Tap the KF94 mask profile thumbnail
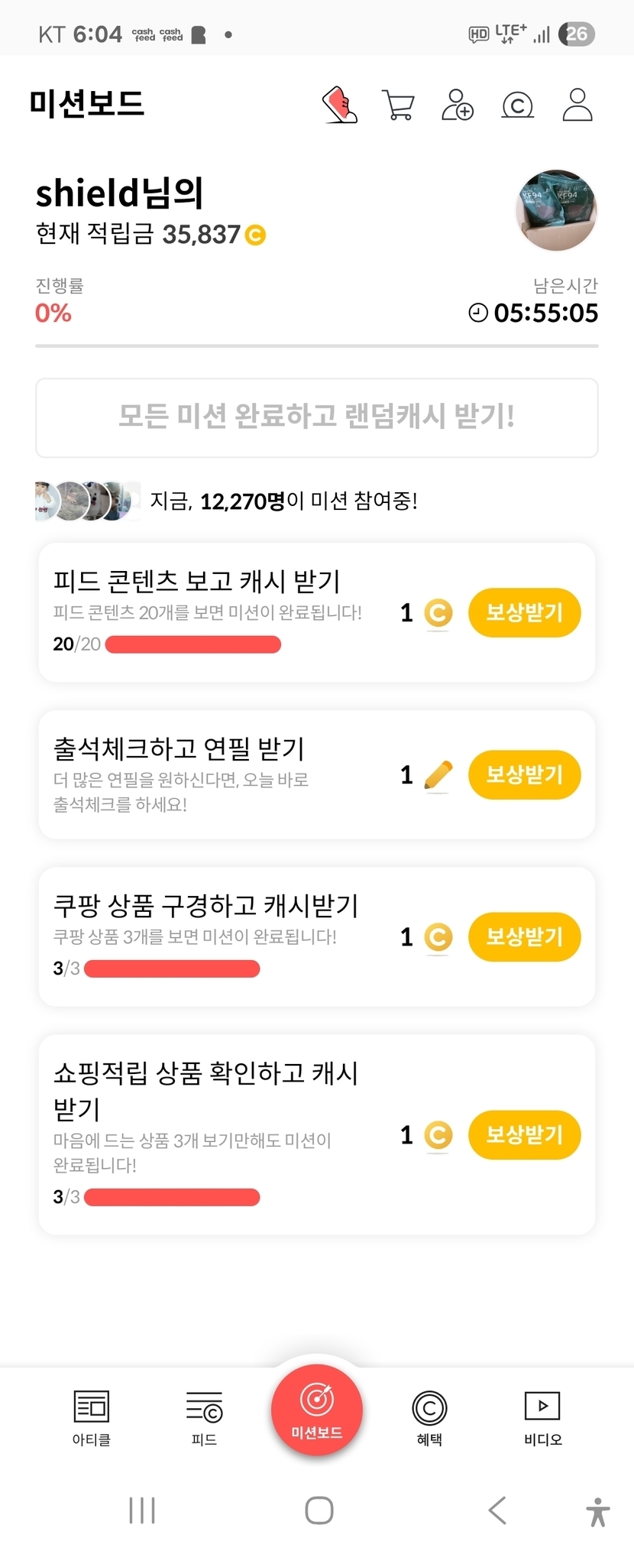The width and height of the screenshot is (634, 1551). 557,210
